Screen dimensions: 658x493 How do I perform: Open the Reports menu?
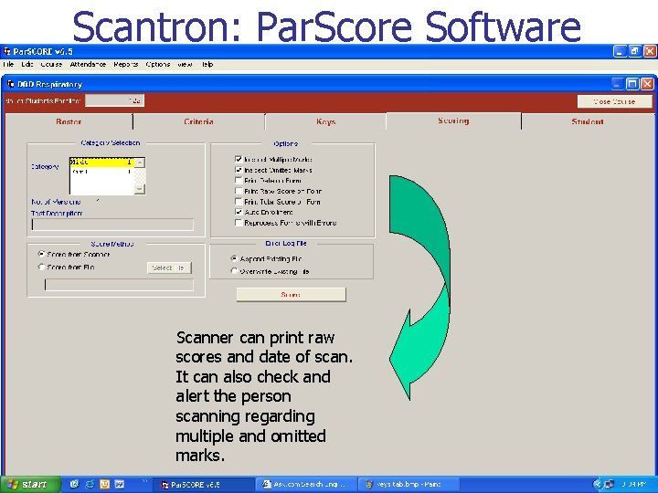tap(125, 65)
